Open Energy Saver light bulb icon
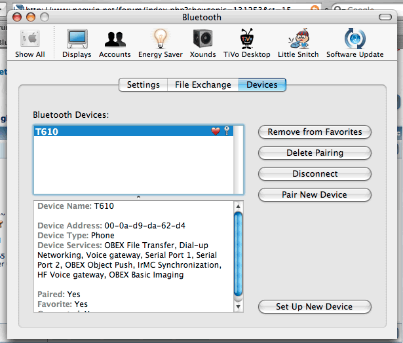This screenshot has width=403, height=343. click(x=160, y=39)
